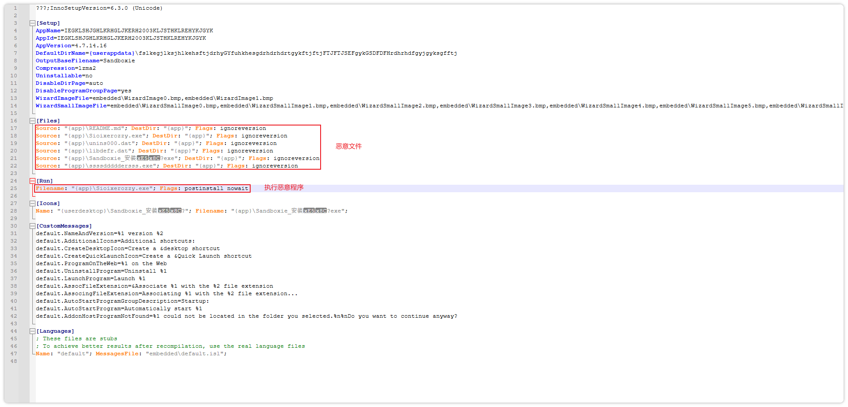Click the libdefr.dat Source line
848x407 pixels.
[x=155, y=151]
